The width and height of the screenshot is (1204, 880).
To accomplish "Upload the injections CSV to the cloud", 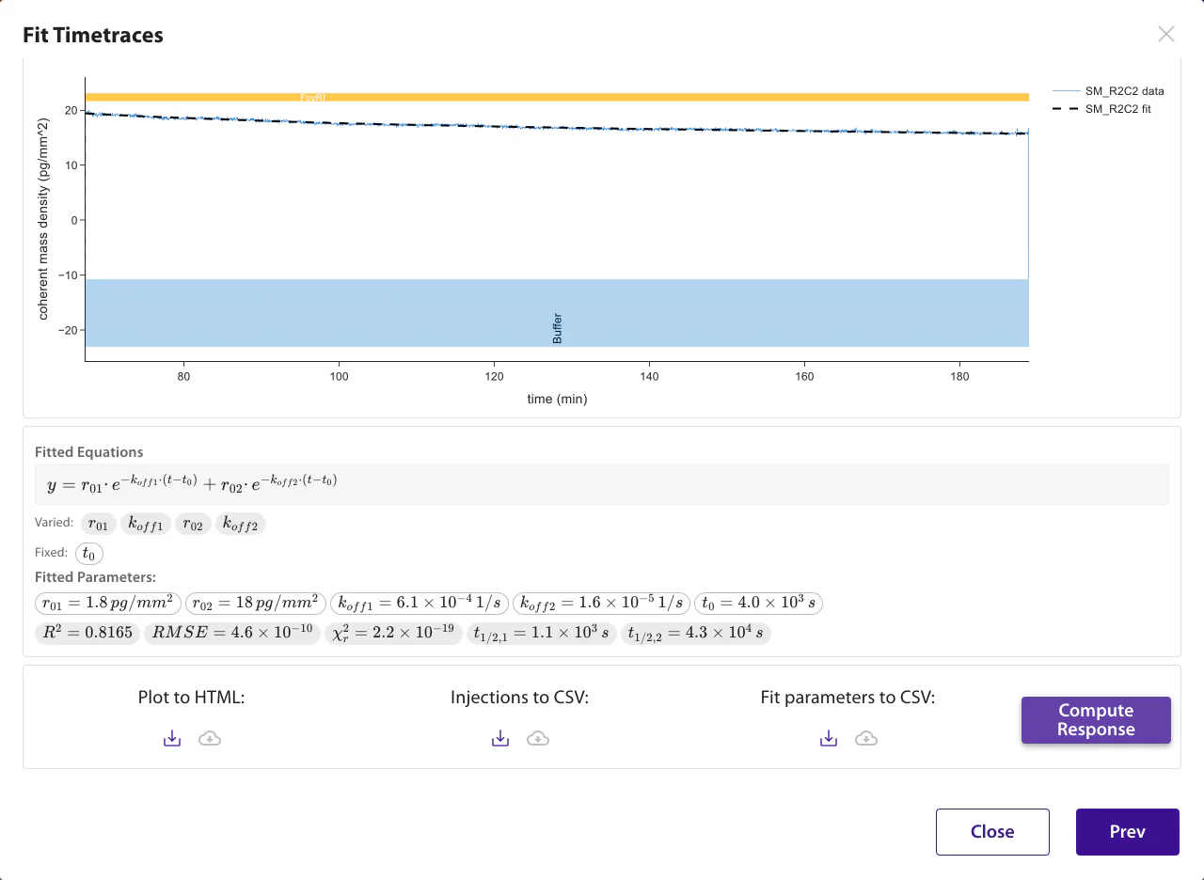I will tap(538, 739).
